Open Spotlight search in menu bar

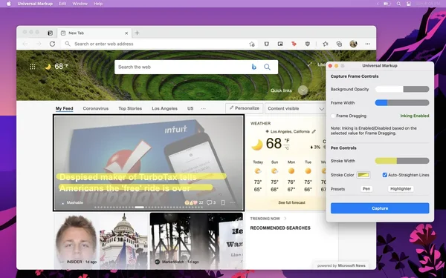(x=398, y=4)
